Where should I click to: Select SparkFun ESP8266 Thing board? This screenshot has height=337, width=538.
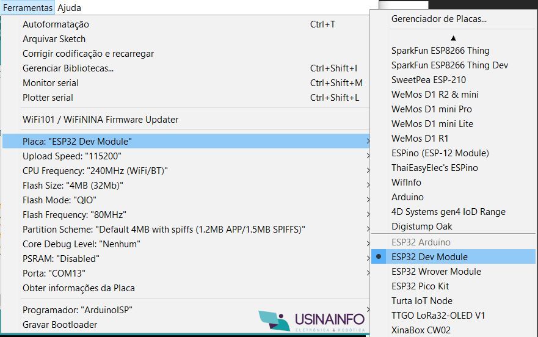coord(453,51)
